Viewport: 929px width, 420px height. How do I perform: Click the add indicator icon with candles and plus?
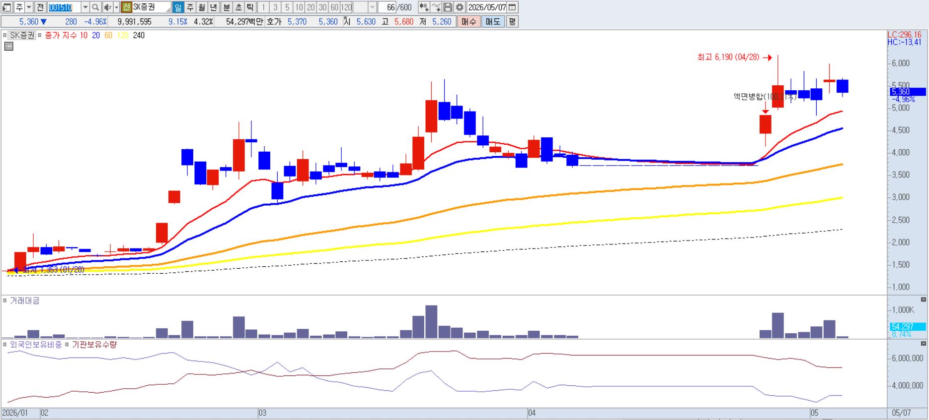point(424,7)
